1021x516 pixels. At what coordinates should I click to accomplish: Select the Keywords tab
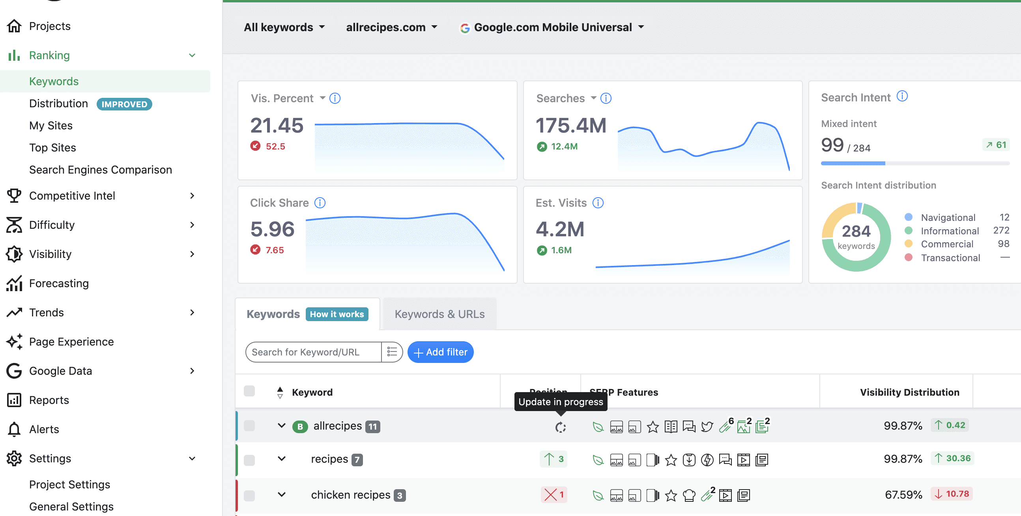273,314
